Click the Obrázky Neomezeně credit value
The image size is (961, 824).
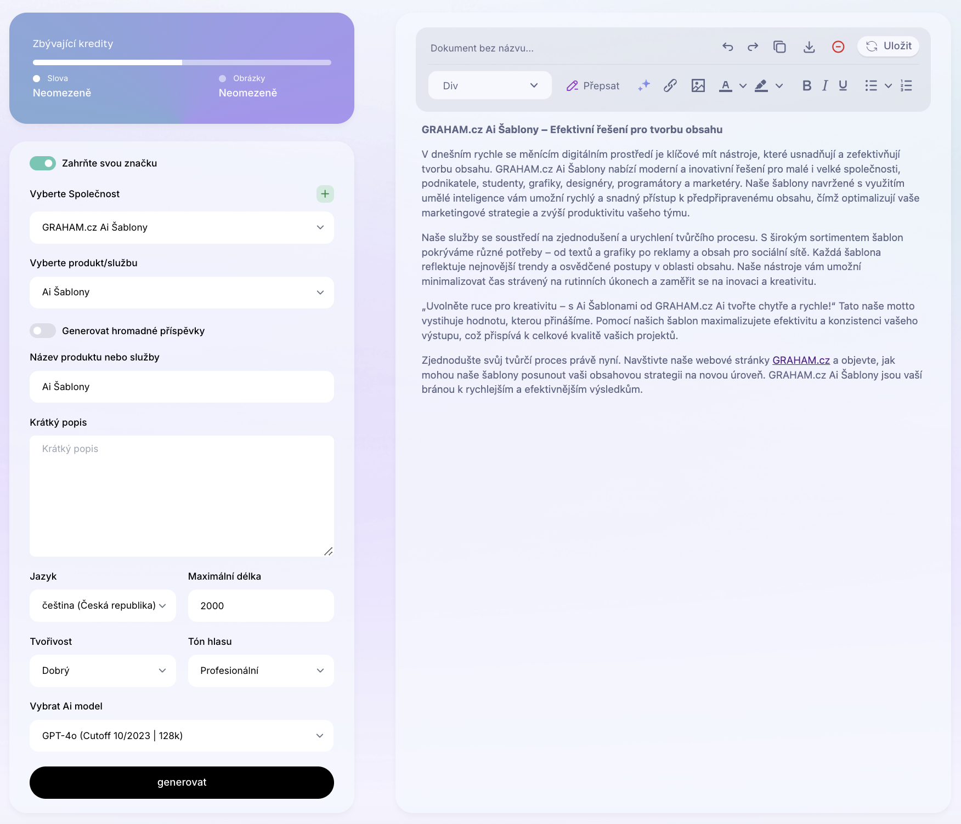(248, 93)
